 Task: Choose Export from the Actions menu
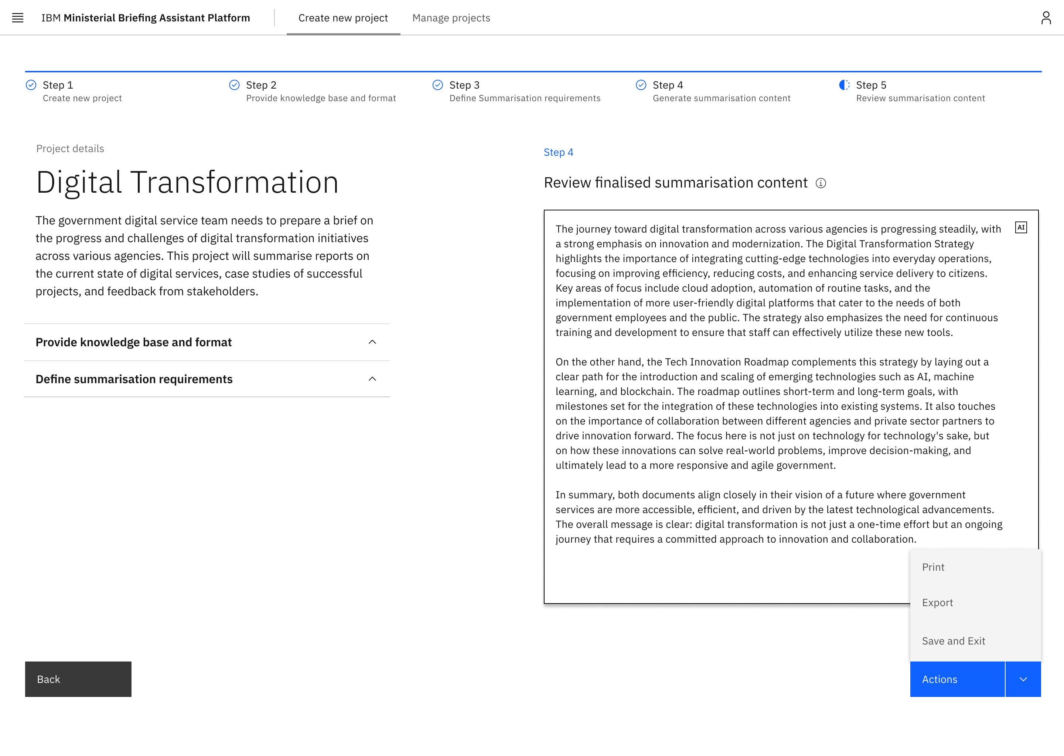pyautogui.click(x=975, y=602)
